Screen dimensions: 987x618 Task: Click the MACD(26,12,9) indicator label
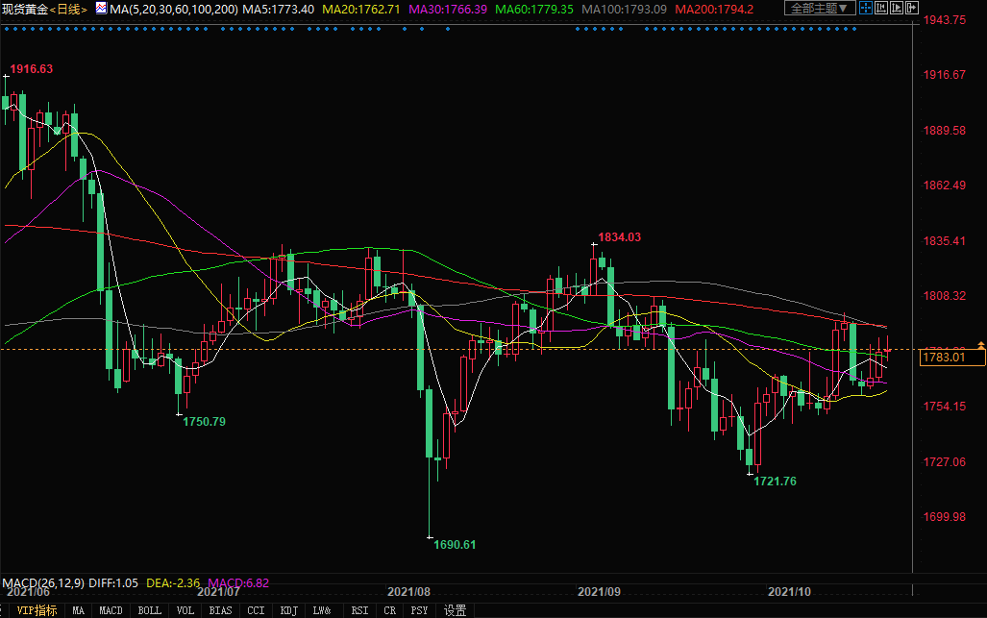(x=42, y=582)
